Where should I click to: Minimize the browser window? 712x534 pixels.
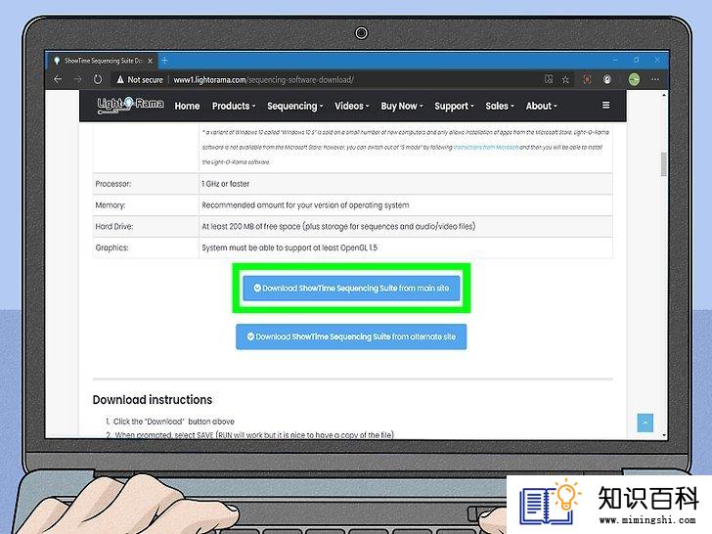pyautogui.click(x=615, y=60)
